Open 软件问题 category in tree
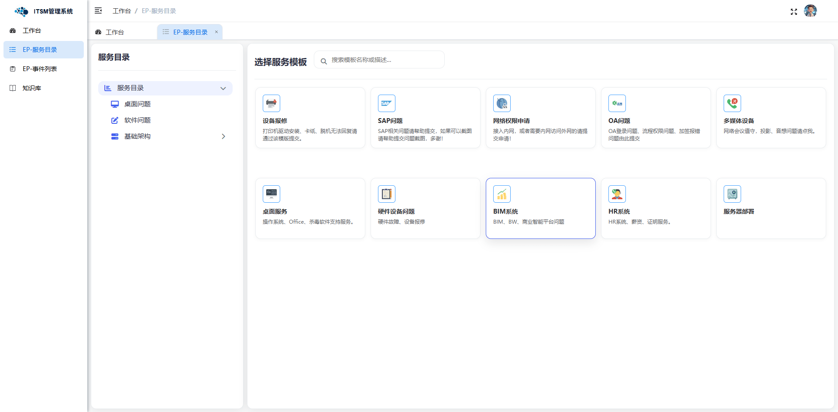The height and width of the screenshot is (412, 838). tap(137, 120)
